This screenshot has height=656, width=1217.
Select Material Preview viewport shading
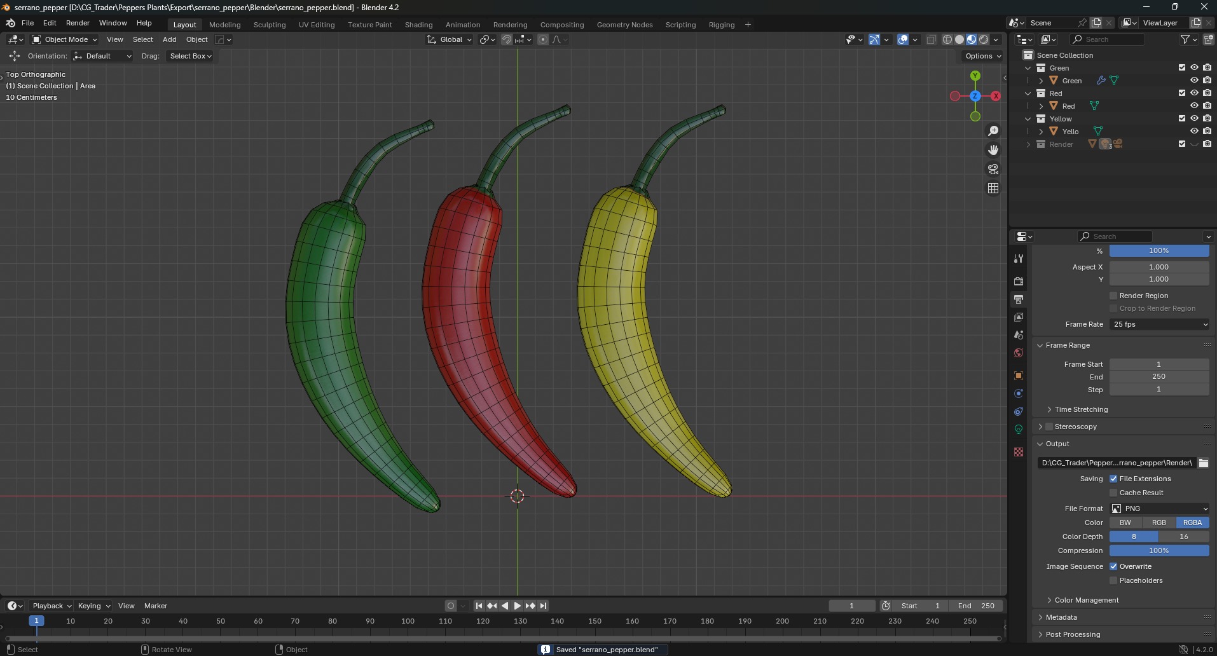[x=972, y=39]
